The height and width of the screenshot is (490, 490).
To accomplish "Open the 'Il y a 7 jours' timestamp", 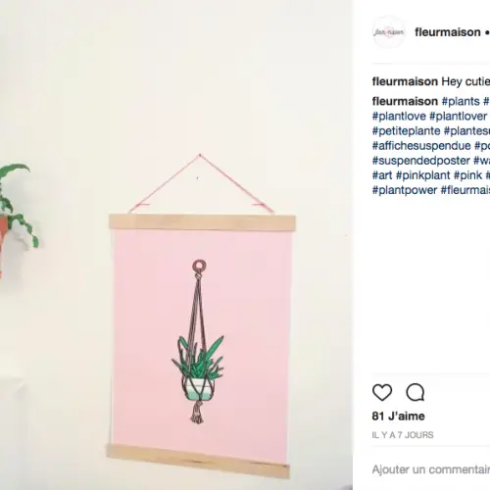I will 403,435.
